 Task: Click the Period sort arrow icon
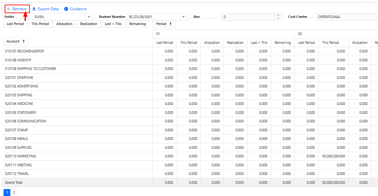[x=170, y=24]
